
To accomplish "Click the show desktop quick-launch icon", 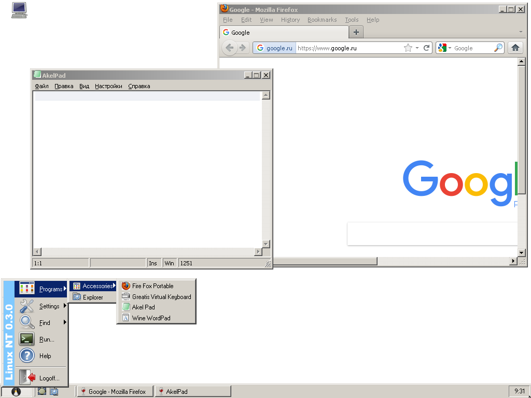I will click(42, 391).
